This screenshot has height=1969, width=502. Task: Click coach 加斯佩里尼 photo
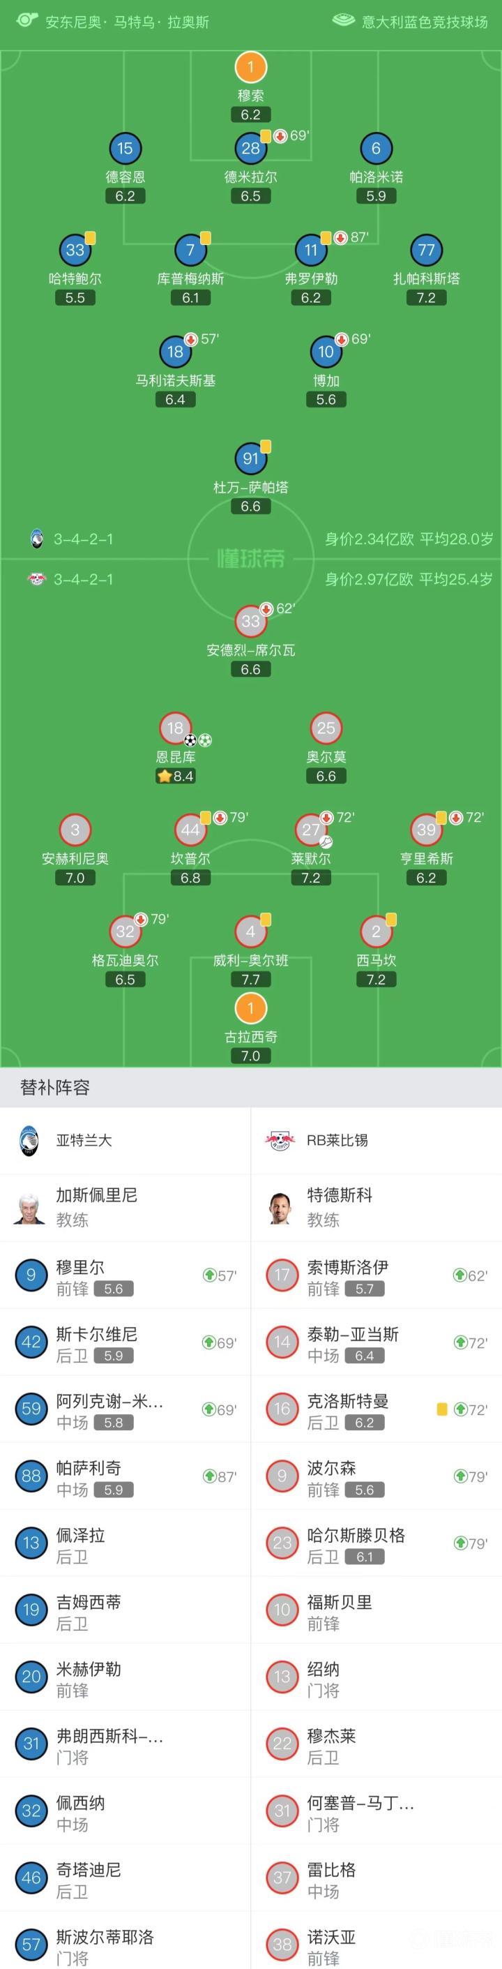pos(29,1207)
